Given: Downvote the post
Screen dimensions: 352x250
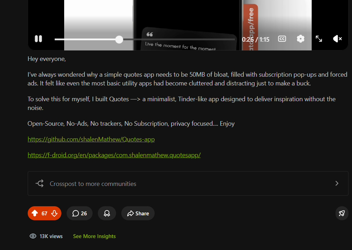Looking at the screenshot, I should pyautogui.click(x=54, y=213).
